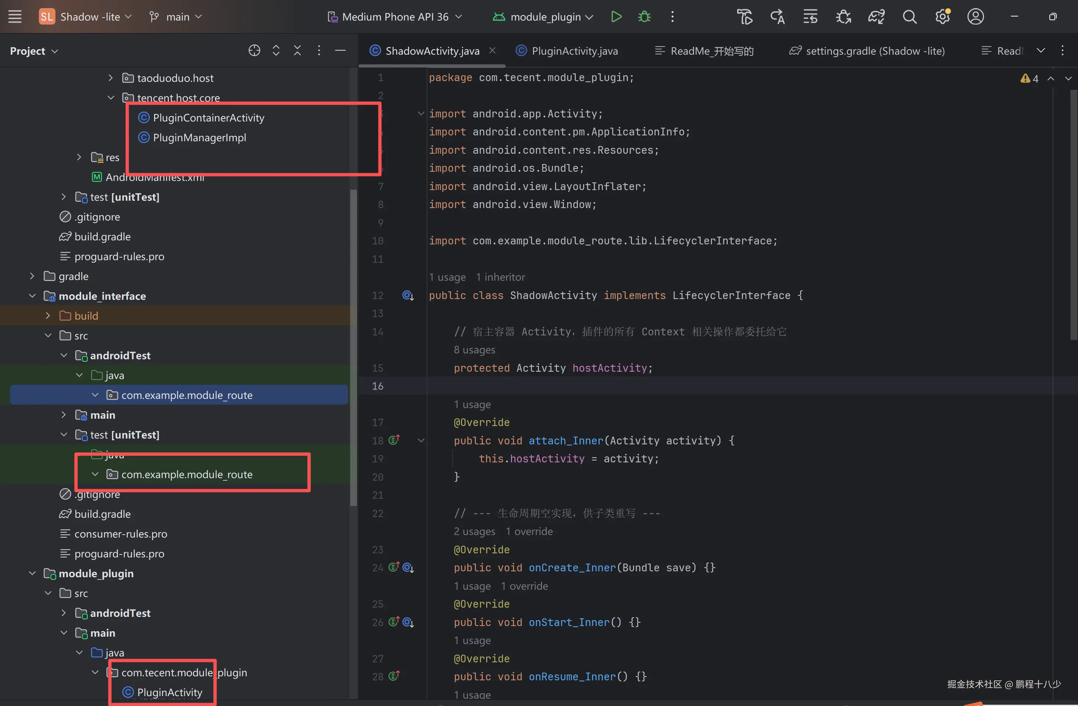The image size is (1078, 706).
Task: Open module_plugin run configuration dropdown
Action: (545, 17)
